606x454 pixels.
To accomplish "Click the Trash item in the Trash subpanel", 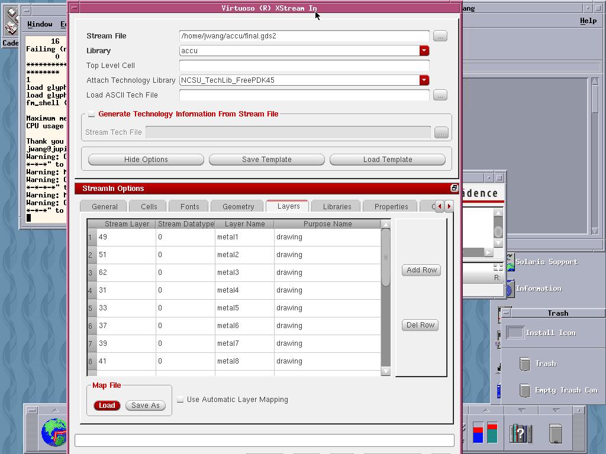I will pyautogui.click(x=537, y=364).
